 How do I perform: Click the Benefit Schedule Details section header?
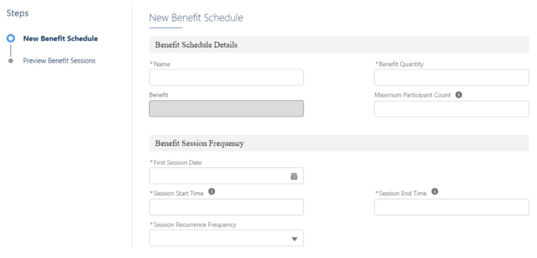click(x=196, y=45)
